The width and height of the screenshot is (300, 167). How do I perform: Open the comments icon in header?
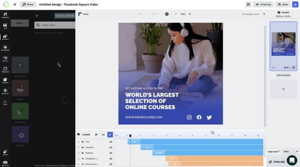tap(248, 4)
